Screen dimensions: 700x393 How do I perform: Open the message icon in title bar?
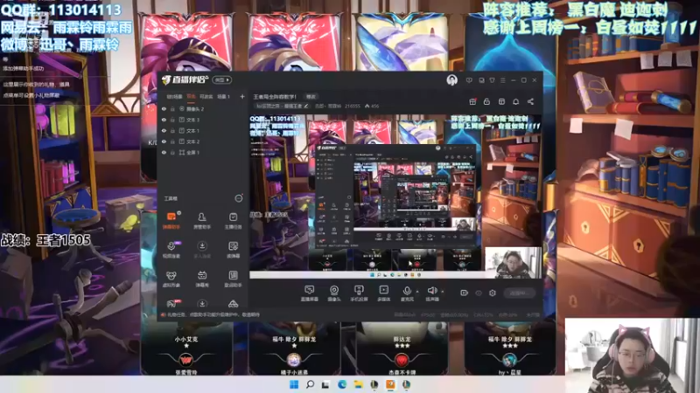click(x=469, y=80)
